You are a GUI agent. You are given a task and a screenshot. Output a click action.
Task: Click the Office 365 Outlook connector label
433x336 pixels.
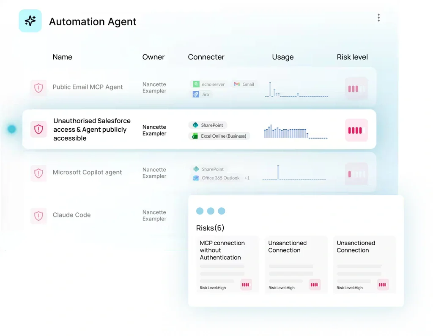point(220,178)
